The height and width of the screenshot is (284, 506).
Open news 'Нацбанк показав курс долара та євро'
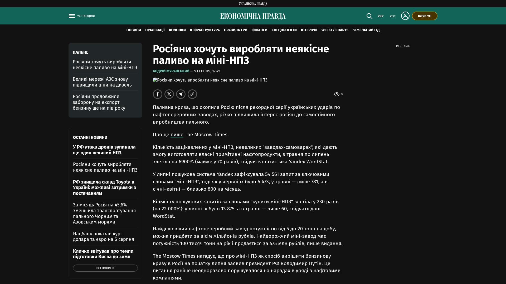tap(104, 236)
